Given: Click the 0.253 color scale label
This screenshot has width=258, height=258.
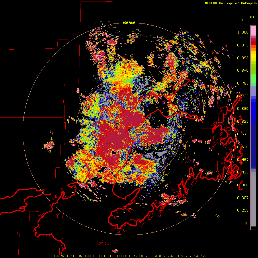Looking at the screenshot, I should click(x=243, y=210).
